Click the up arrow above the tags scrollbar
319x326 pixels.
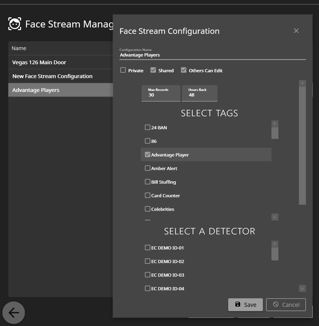(x=275, y=123)
